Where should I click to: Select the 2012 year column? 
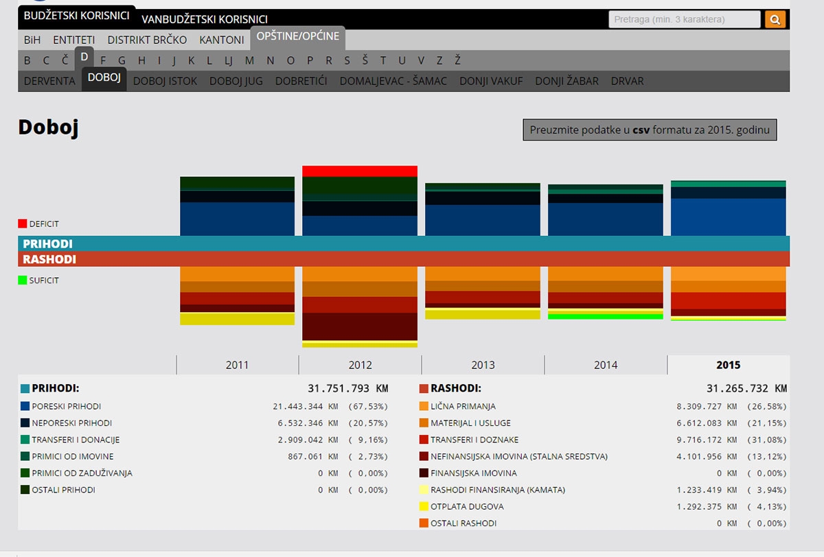point(360,365)
